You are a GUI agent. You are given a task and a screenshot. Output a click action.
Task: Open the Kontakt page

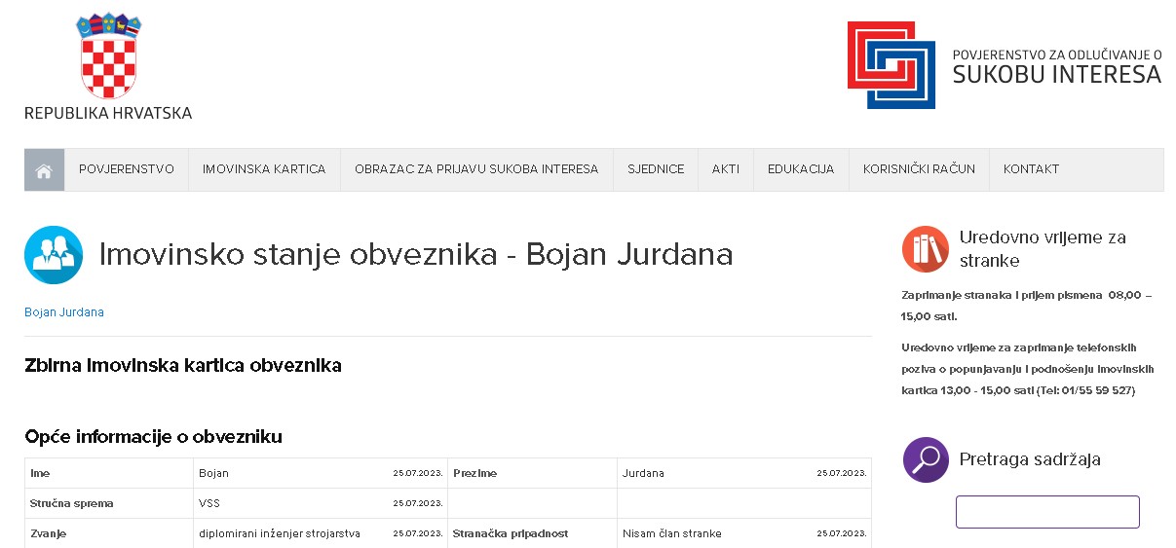point(1031,169)
